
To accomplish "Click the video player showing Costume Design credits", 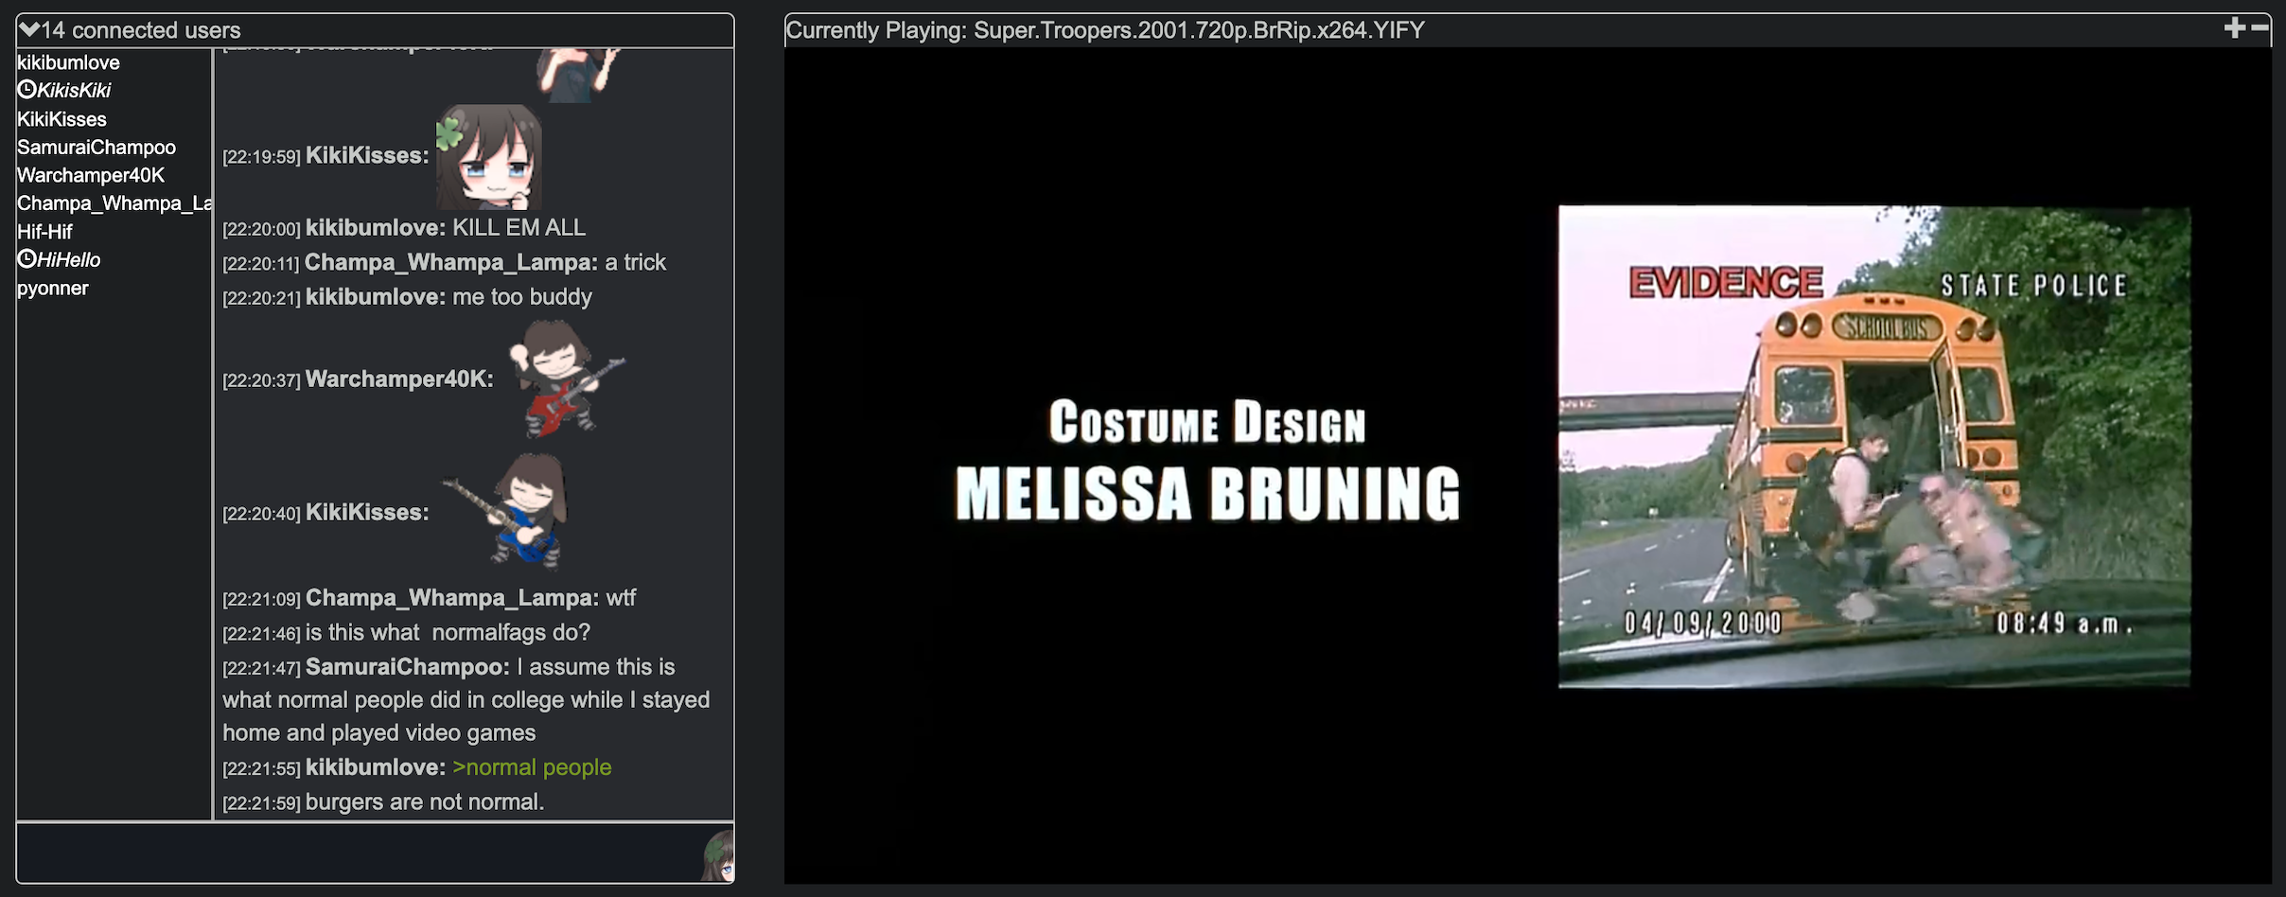I will point(1527,466).
